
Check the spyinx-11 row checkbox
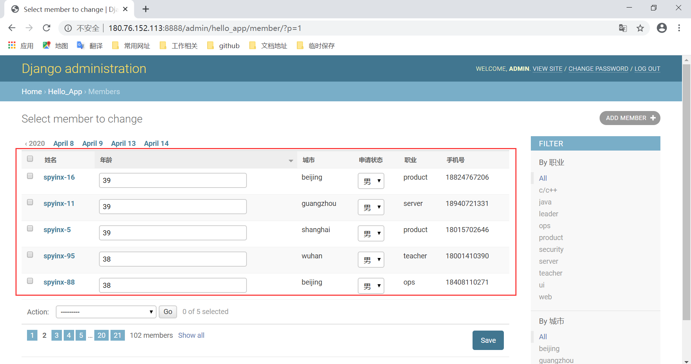coord(30,202)
